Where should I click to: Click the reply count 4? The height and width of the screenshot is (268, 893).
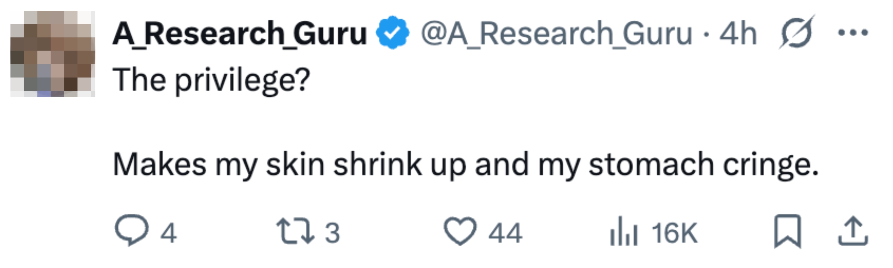click(x=168, y=232)
